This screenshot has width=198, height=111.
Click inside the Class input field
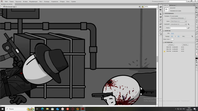[178, 28]
